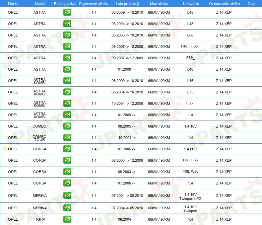Select the Model column header
The height and width of the screenshot is (225, 262).
(40, 4)
